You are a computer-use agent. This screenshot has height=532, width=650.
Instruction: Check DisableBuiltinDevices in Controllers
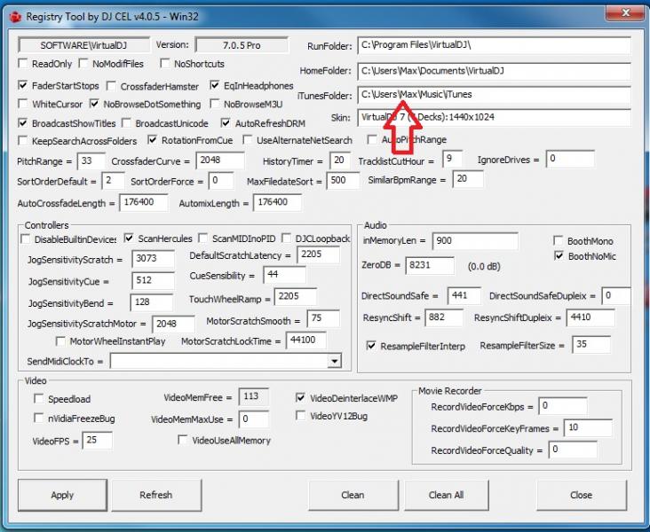coord(26,239)
